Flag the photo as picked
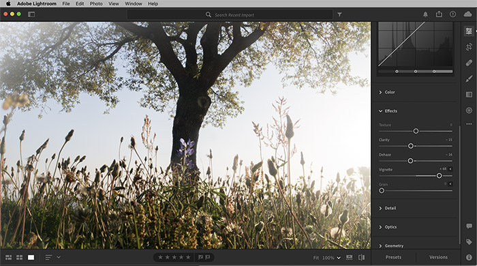This screenshot has height=266, width=477. (200, 258)
